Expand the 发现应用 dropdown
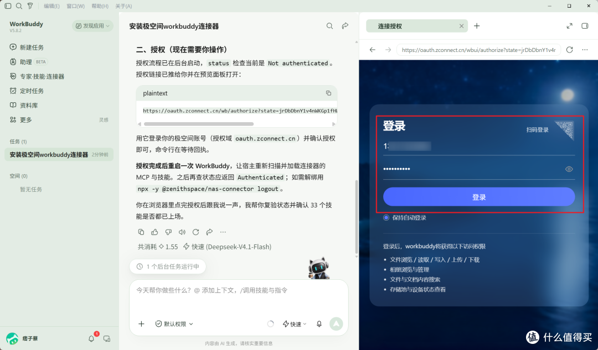 coord(92,26)
